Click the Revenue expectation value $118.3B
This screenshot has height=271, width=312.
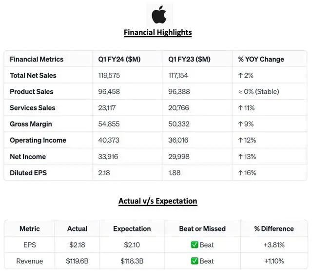click(132, 261)
